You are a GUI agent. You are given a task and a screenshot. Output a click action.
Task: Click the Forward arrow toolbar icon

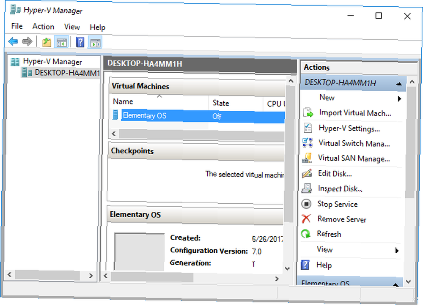pos(27,41)
